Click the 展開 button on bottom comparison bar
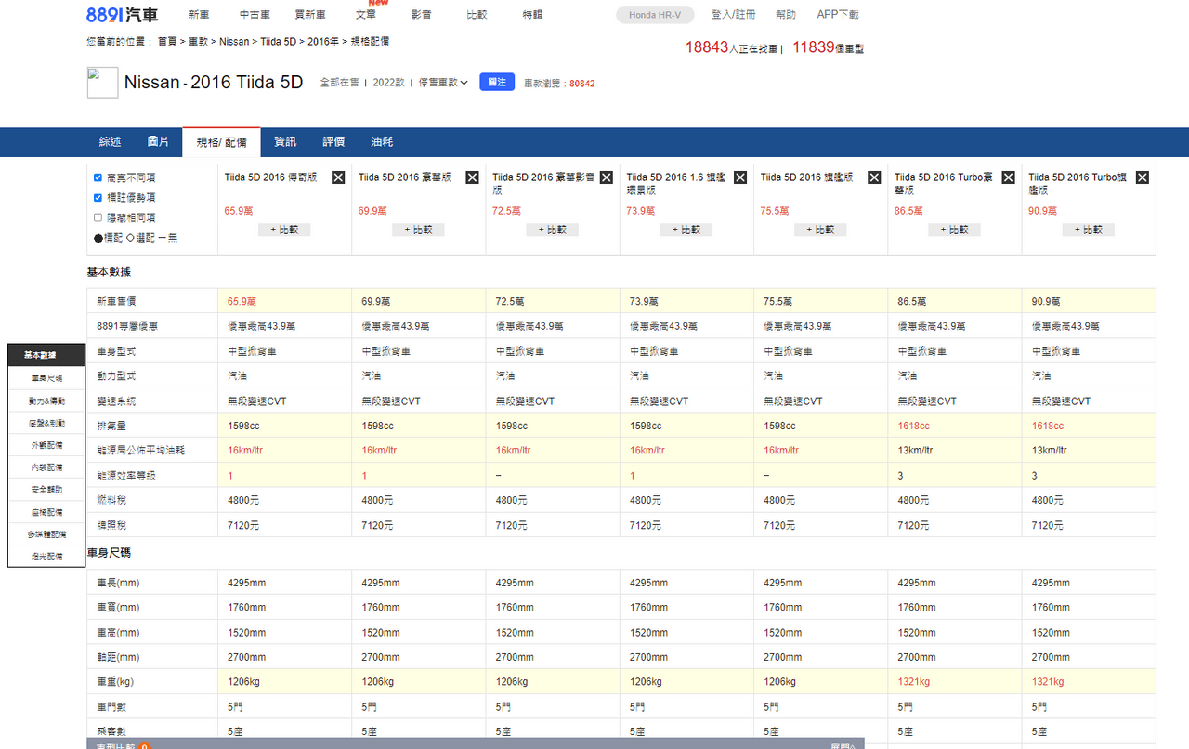The image size is (1189, 749). point(843,745)
